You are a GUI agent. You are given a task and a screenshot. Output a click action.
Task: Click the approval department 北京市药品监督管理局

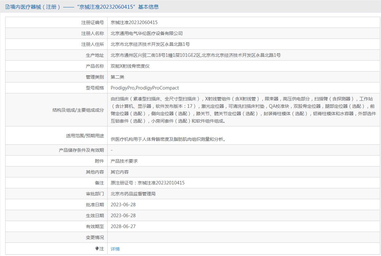tap(133, 194)
